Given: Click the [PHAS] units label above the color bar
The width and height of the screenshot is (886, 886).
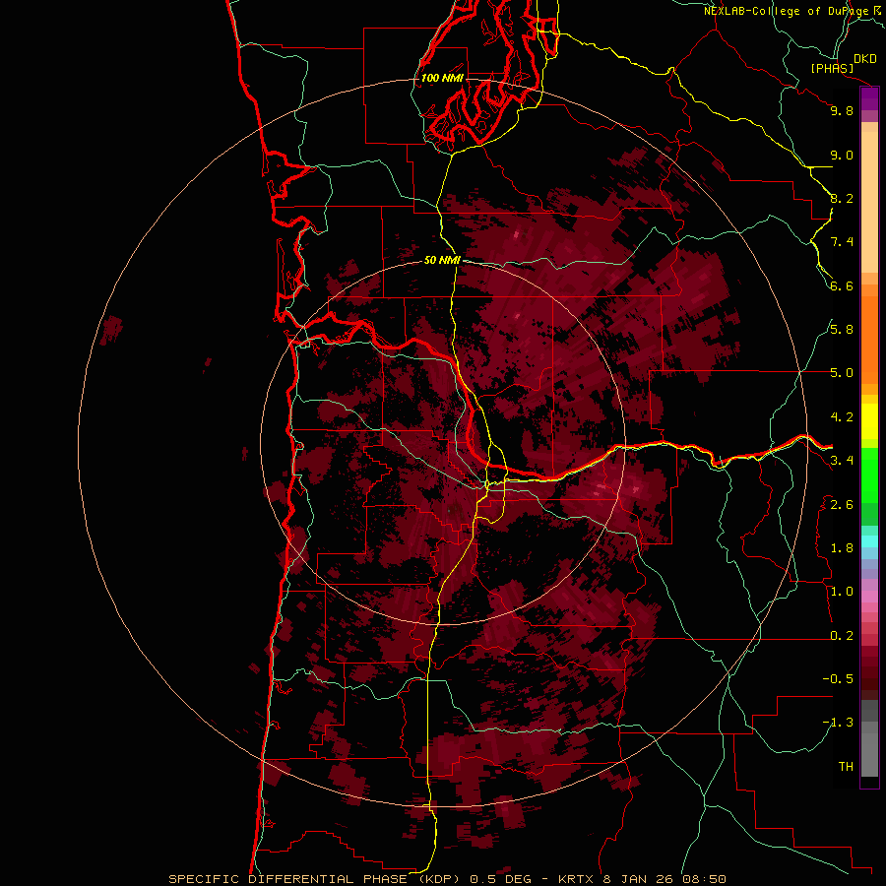Looking at the screenshot, I should pyautogui.click(x=832, y=68).
